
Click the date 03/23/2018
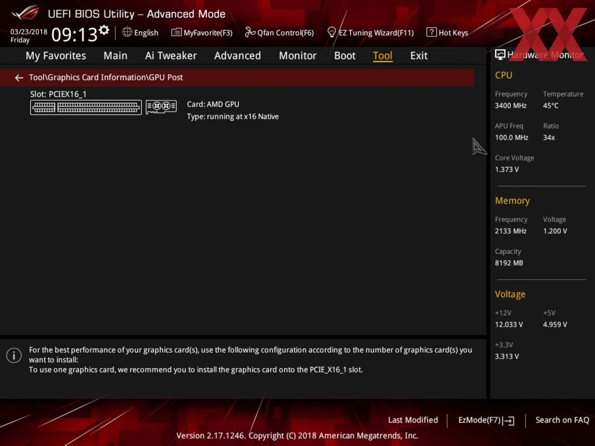29,32
